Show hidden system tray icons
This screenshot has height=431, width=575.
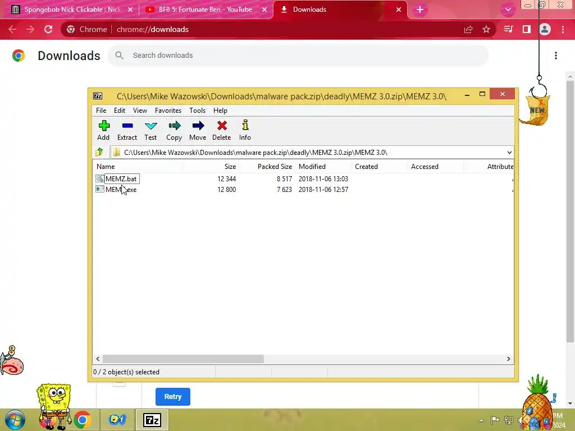(x=481, y=420)
